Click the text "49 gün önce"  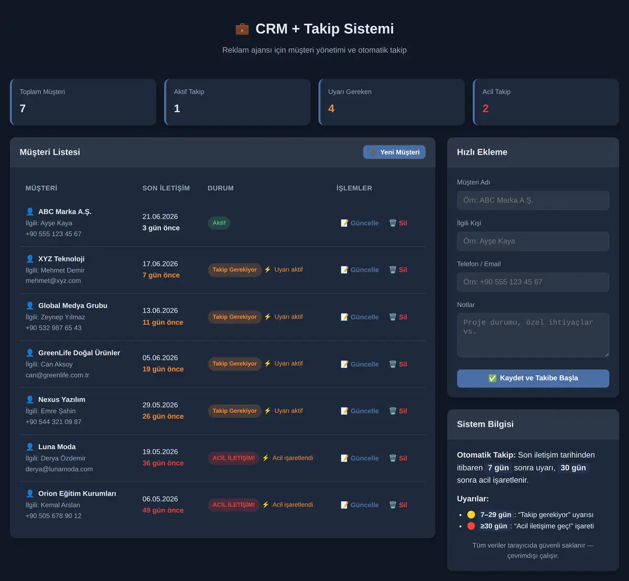pyautogui.click(x=163, y=510)
